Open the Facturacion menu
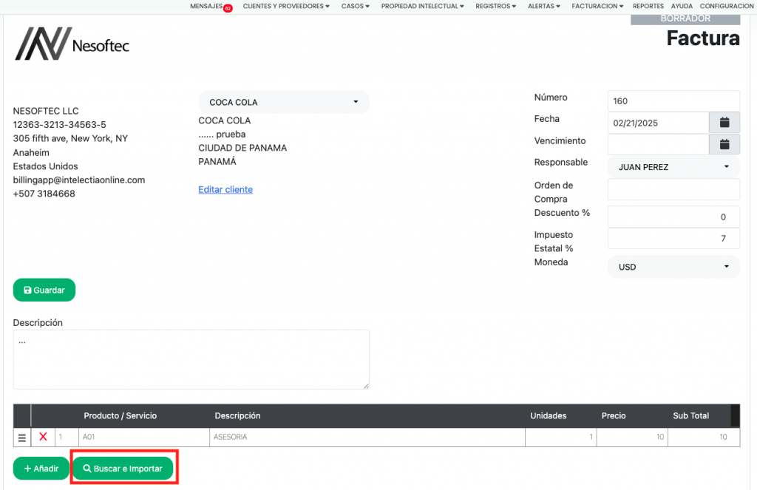 [x=598, y=6]
